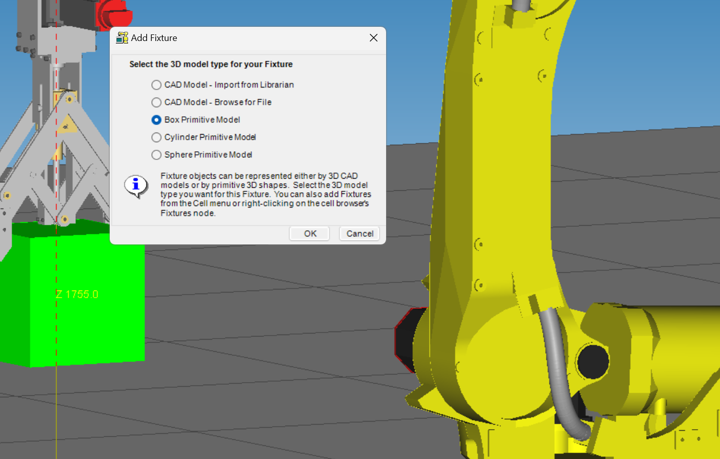
Task: Click the Z 1755.0 coordinate label
Action: [x=77, y=295]
